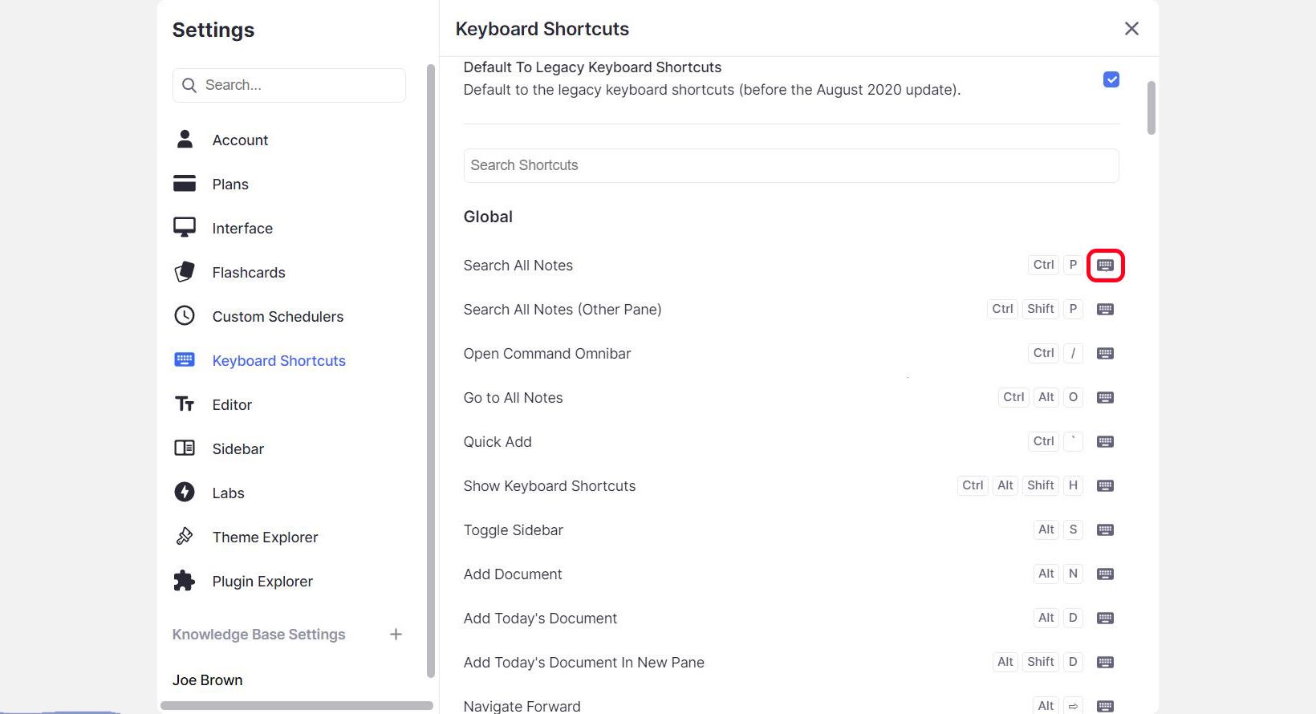Uncheck Default To Legacy Keyboard Shortcuts checkbox

coord(1111,79)
